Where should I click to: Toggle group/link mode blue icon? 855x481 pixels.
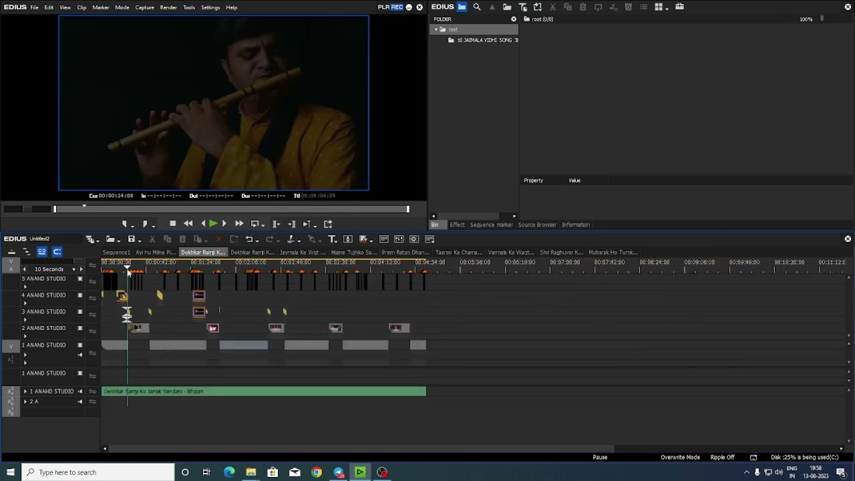click(x=42, y=252)
